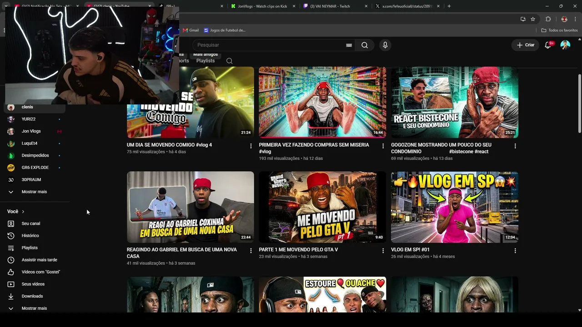Open the Todos os favoritos folder
Image resolution: width=582 pixels, height=327 pixels.
[559, 30]
